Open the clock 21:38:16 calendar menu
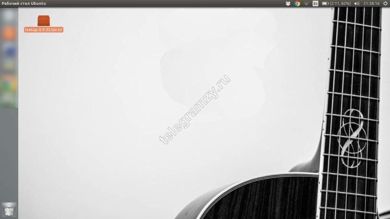The width and height of the screenshot is (390, 219). click(371, 4)
